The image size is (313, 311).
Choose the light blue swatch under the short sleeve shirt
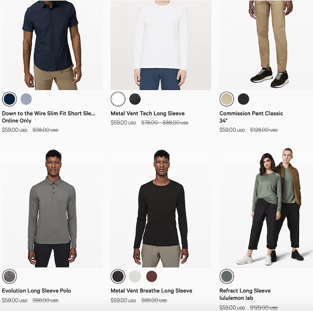click(x=26, y=99)
